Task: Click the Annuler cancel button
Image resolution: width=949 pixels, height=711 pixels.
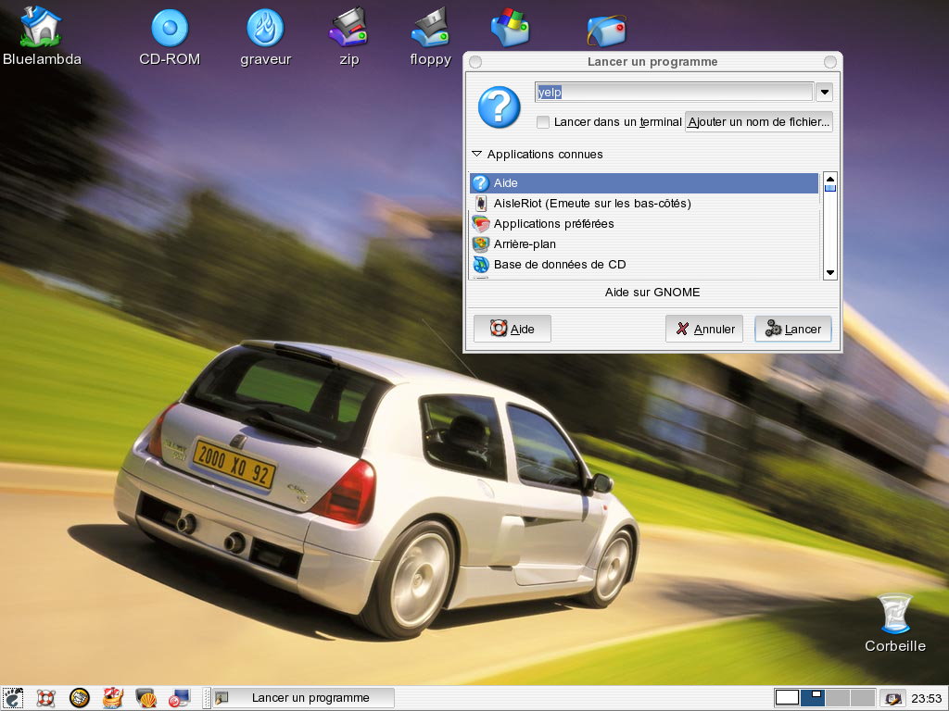Action: click(704, 329)
